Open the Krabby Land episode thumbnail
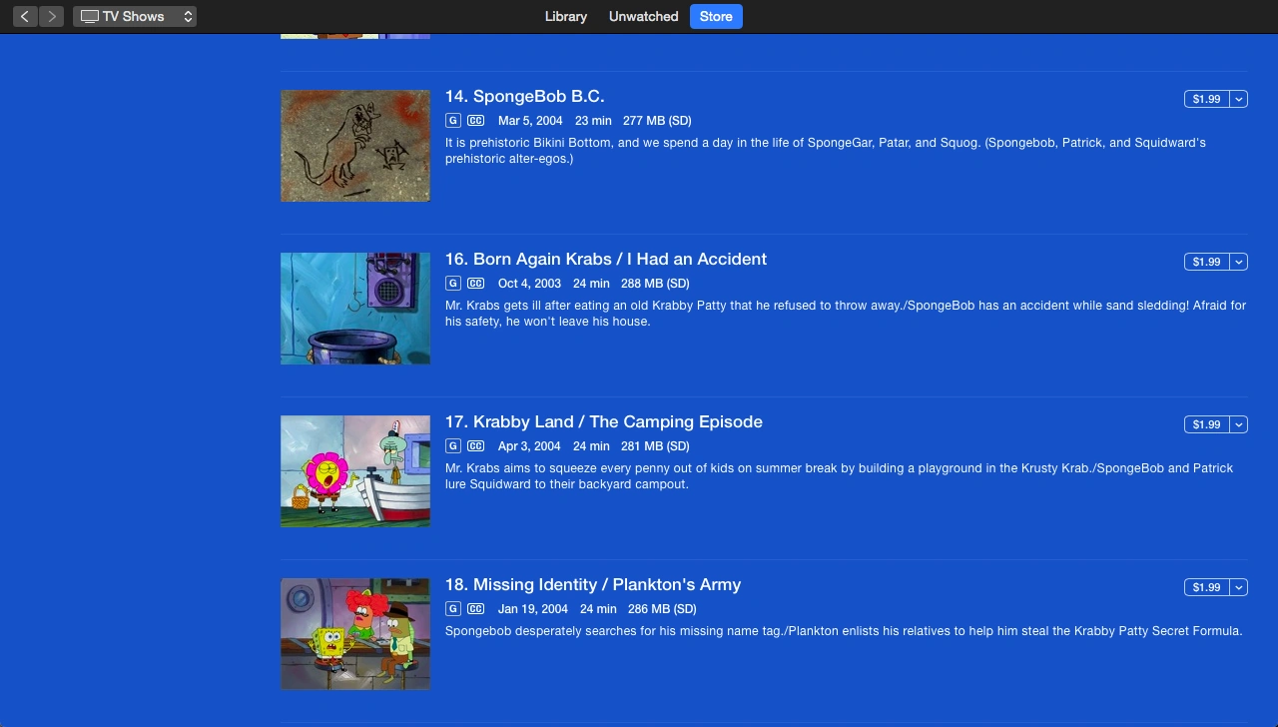The height and width of the screenshot is (727, 1278). point(355,471)
